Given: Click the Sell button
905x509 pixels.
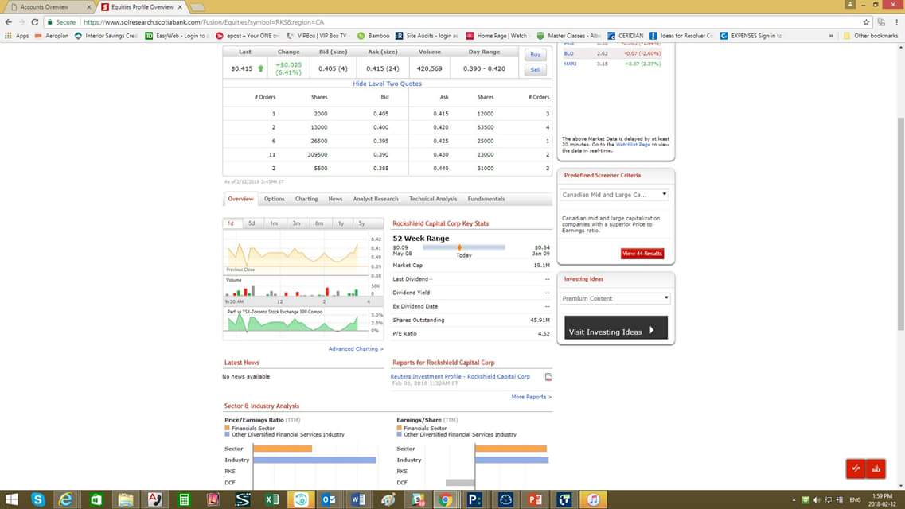Looking at the screenshot, I should 535,70.
